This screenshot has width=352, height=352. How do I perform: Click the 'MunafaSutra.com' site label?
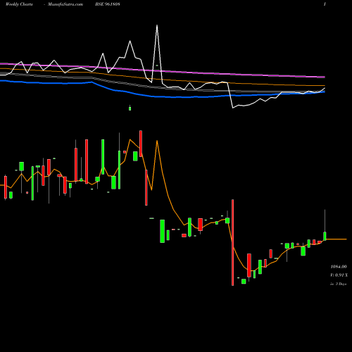(x=65, y=4)
